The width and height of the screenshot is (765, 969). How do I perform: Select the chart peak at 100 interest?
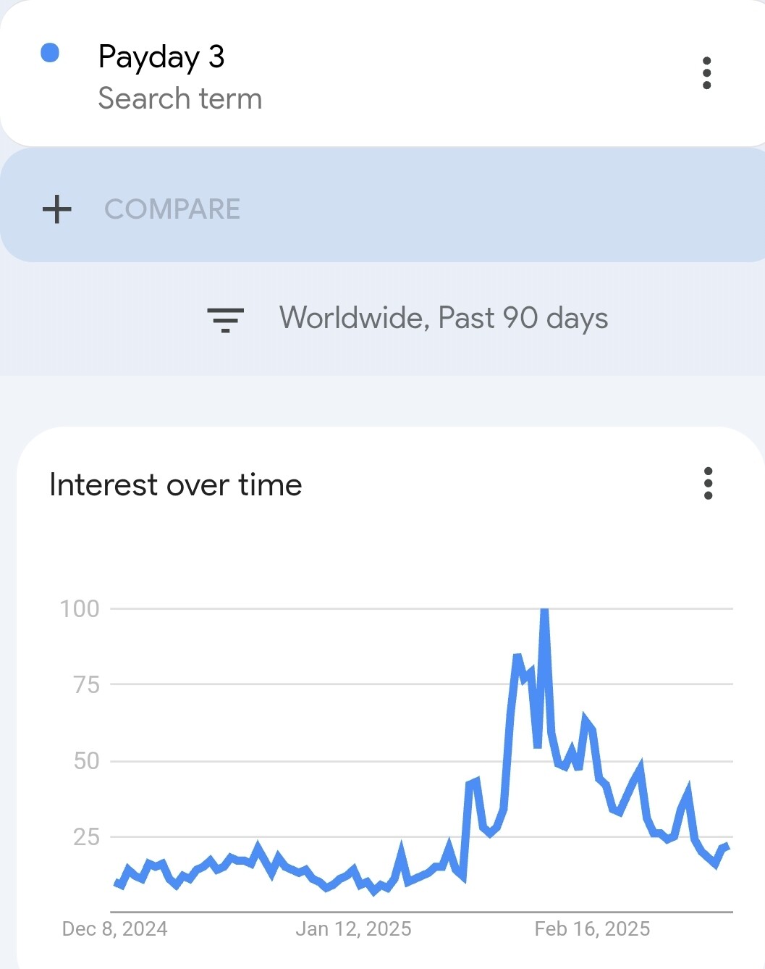coord(544,611)
